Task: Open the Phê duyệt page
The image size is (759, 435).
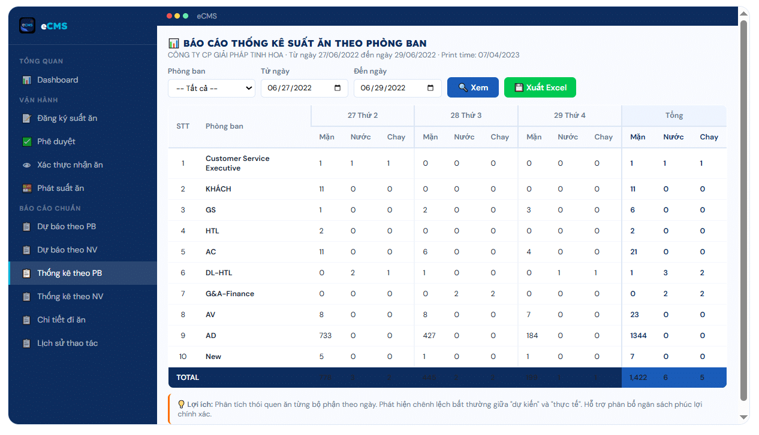Action: [83, 142]
